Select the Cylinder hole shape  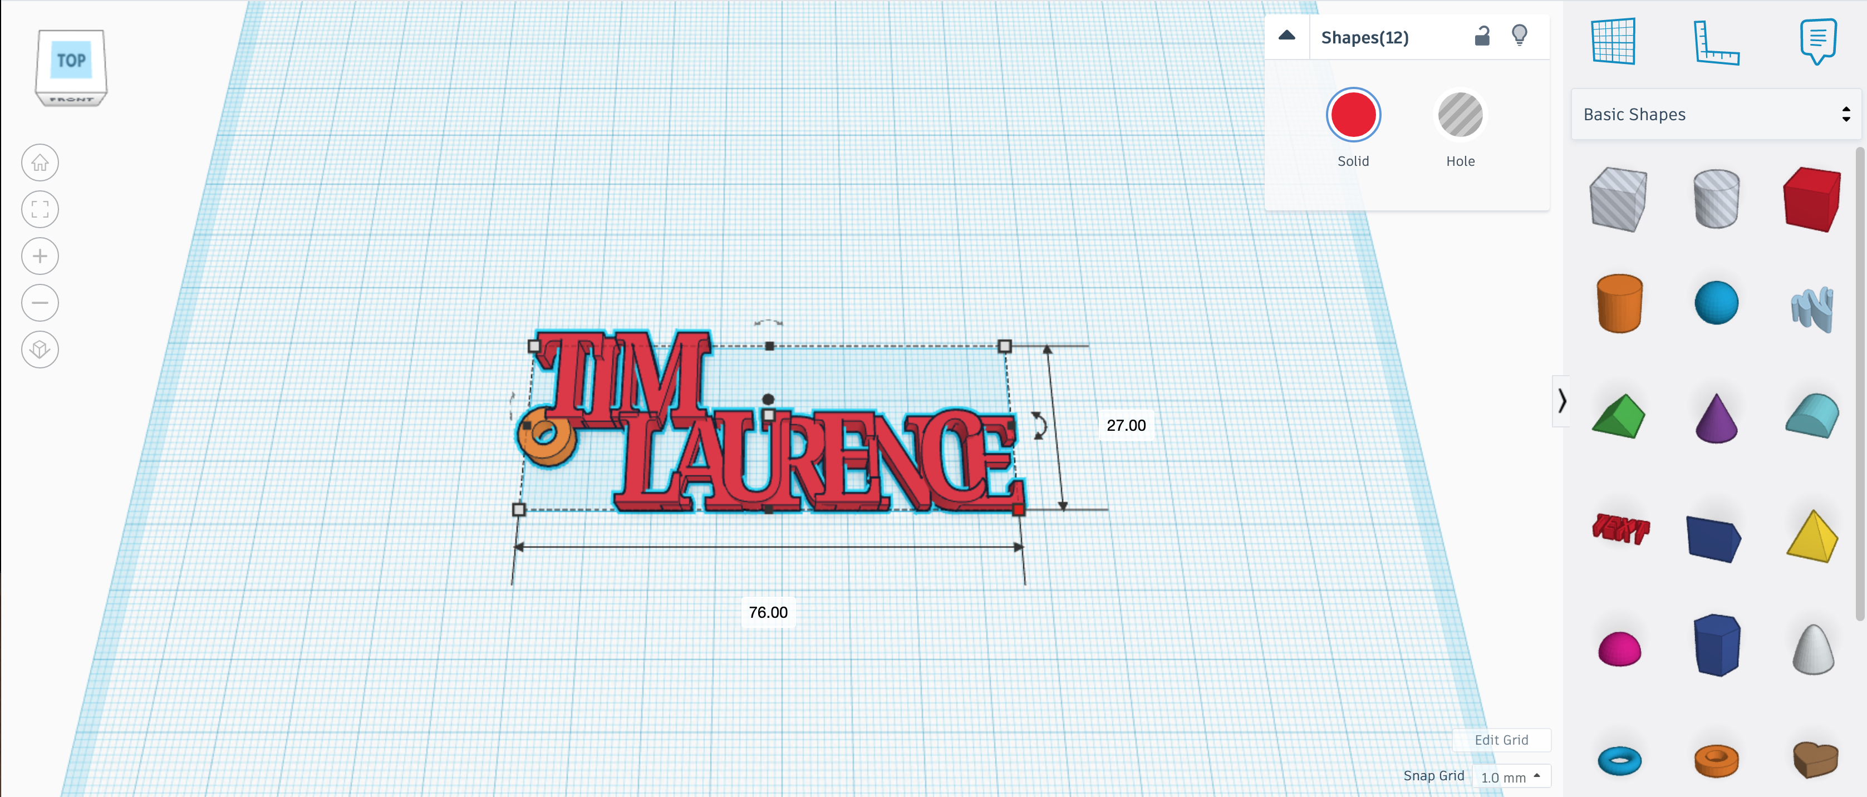1716,199
